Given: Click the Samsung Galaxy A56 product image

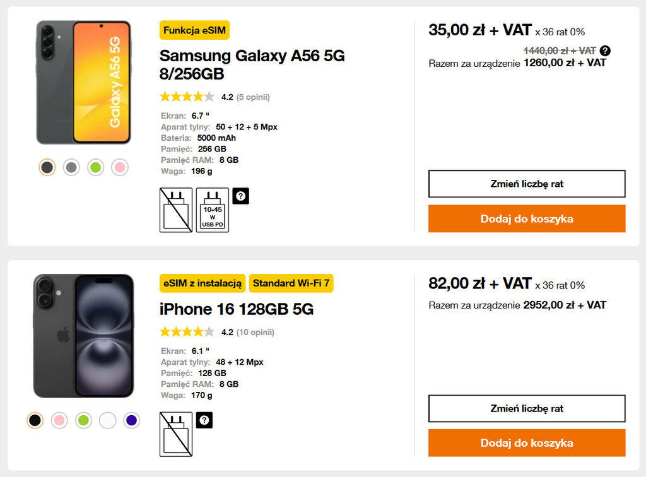Looking at the screenshot, I should point(83,82).
